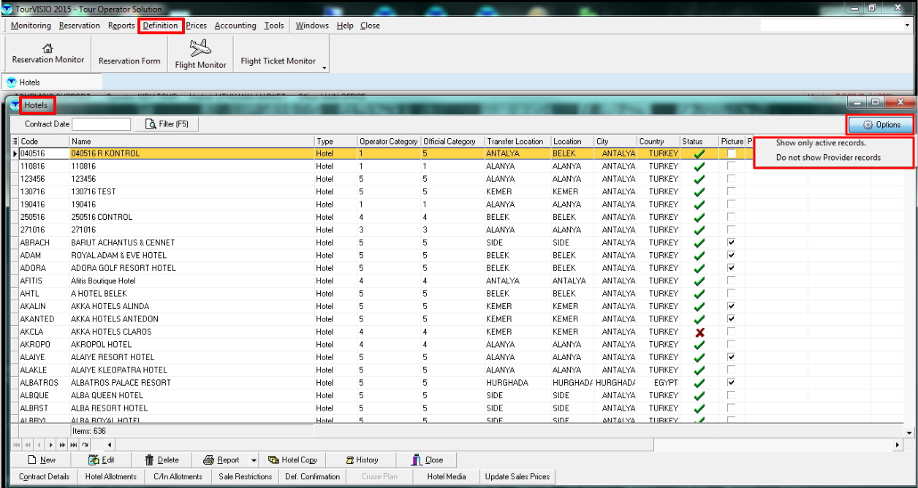The image size is (918, 488).
Task: Uncheck Picture checkbox for ROYAL ADAM & EVE HOTEL
Action: pos(731,255)
